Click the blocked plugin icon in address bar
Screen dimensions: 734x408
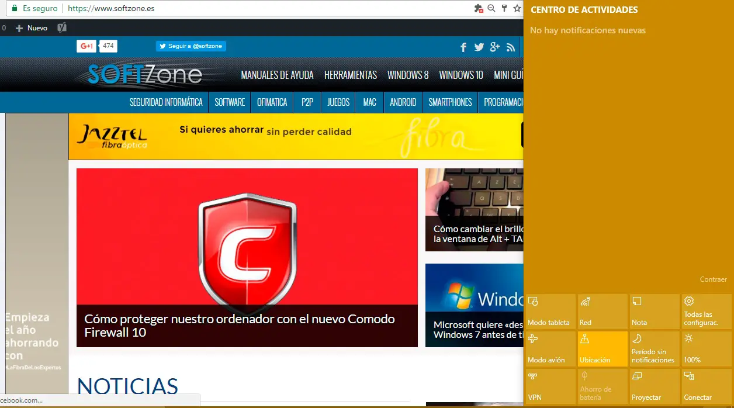479,9
